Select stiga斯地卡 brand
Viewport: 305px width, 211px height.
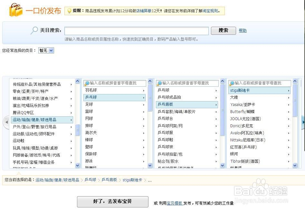click(x=260, y=91)
